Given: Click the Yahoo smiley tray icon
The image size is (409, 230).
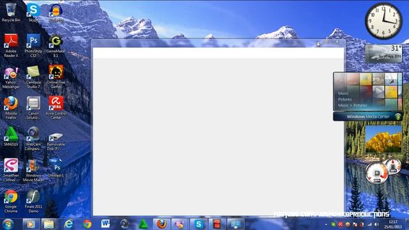Looking at the screenshot, I should click(348, 224).
